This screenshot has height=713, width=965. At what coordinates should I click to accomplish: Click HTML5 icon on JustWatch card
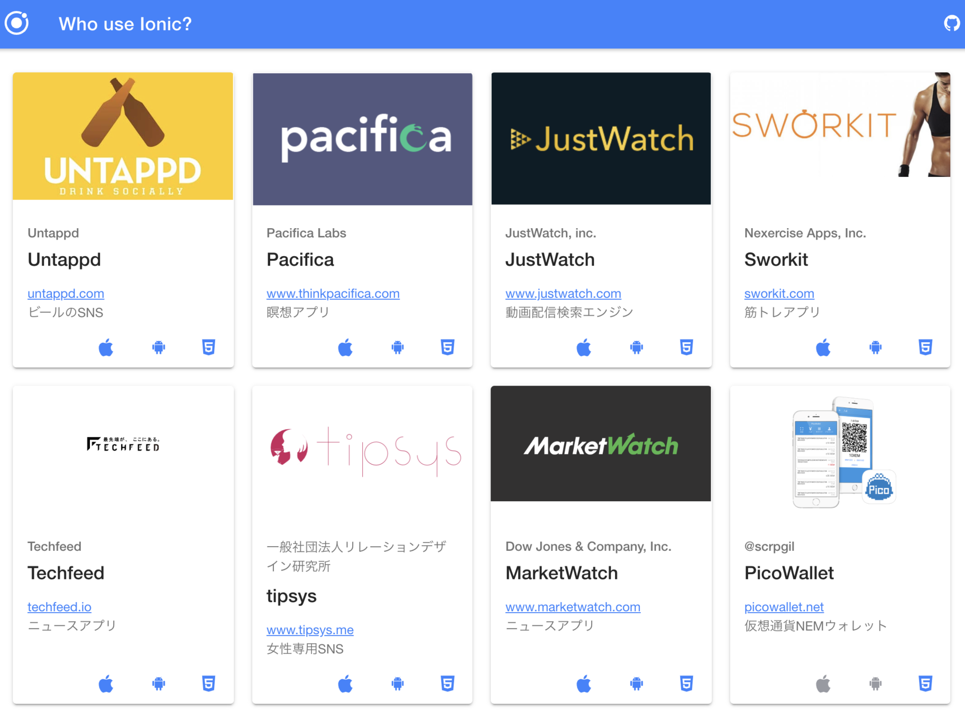[x=687, y=348]
